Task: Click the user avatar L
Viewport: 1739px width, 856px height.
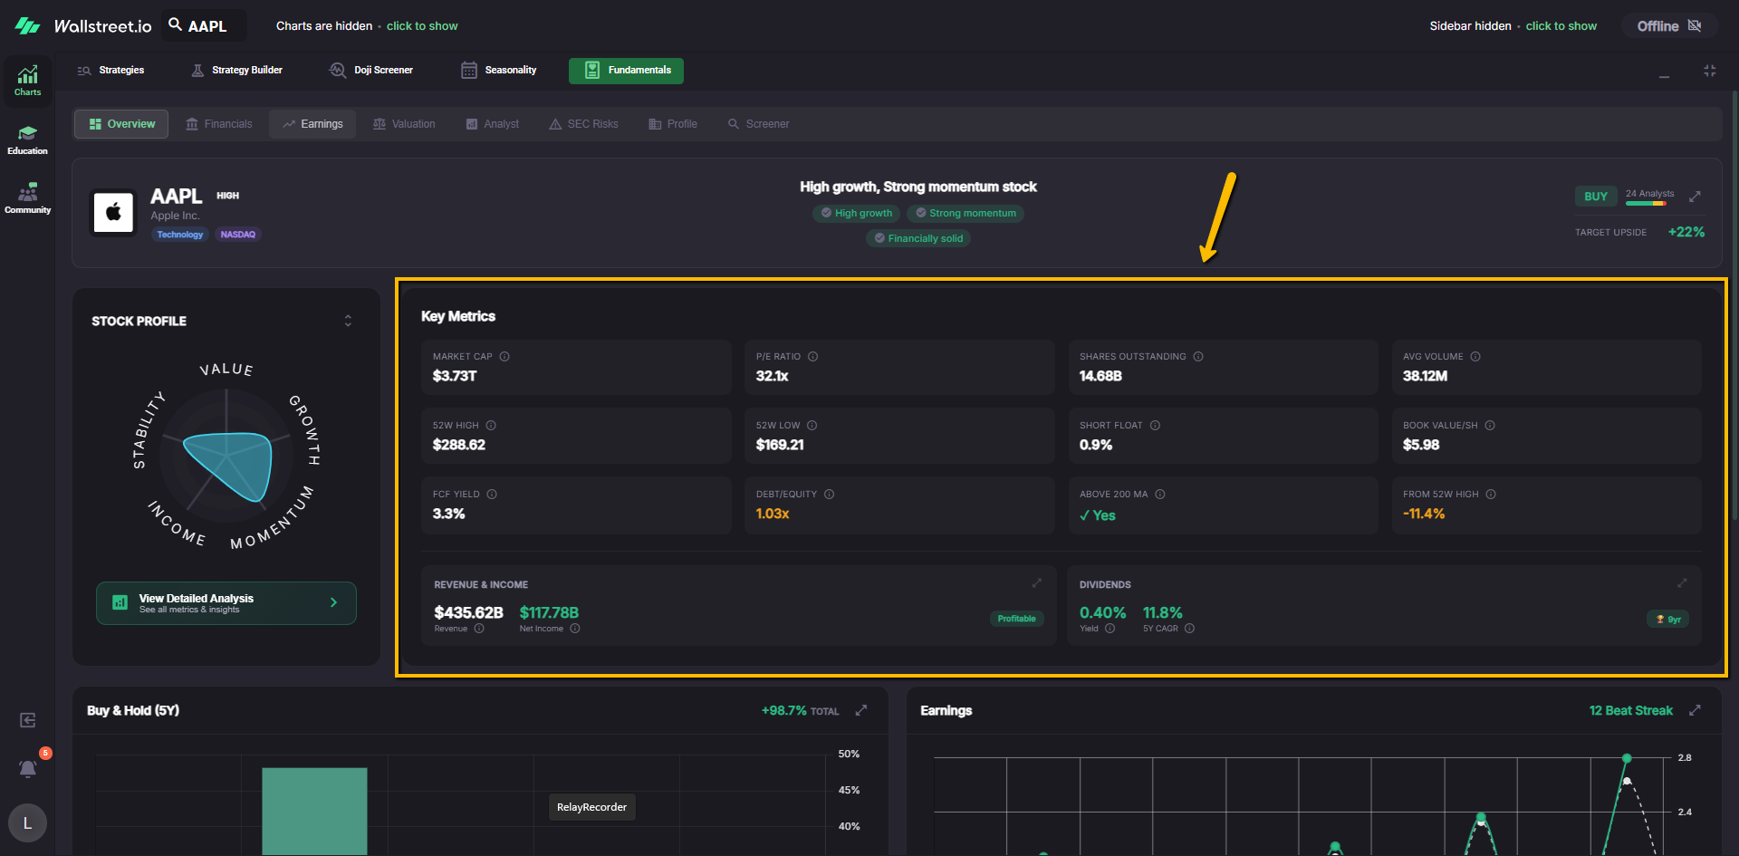Action: [x=27, y=822]
